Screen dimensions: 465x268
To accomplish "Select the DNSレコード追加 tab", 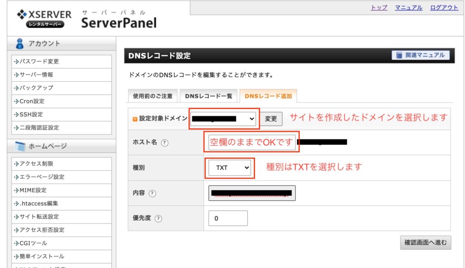I will [x=268, y=96].
